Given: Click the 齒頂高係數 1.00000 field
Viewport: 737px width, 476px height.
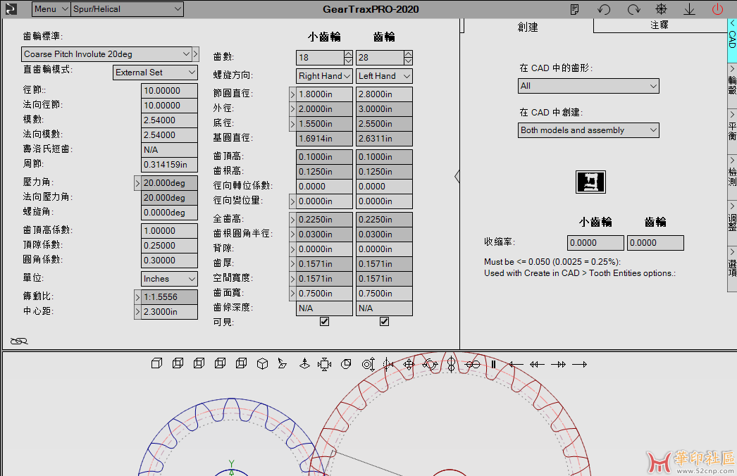Looking at the screenshot, I should pos(169,231).
